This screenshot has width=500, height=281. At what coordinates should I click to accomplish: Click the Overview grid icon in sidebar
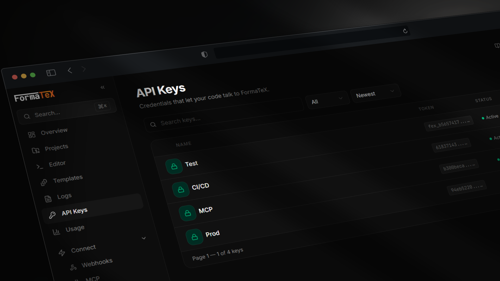[32, 135]
